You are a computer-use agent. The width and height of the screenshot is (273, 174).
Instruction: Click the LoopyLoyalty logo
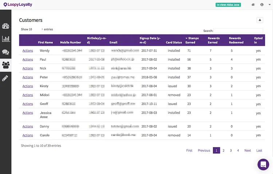(18, 4)
